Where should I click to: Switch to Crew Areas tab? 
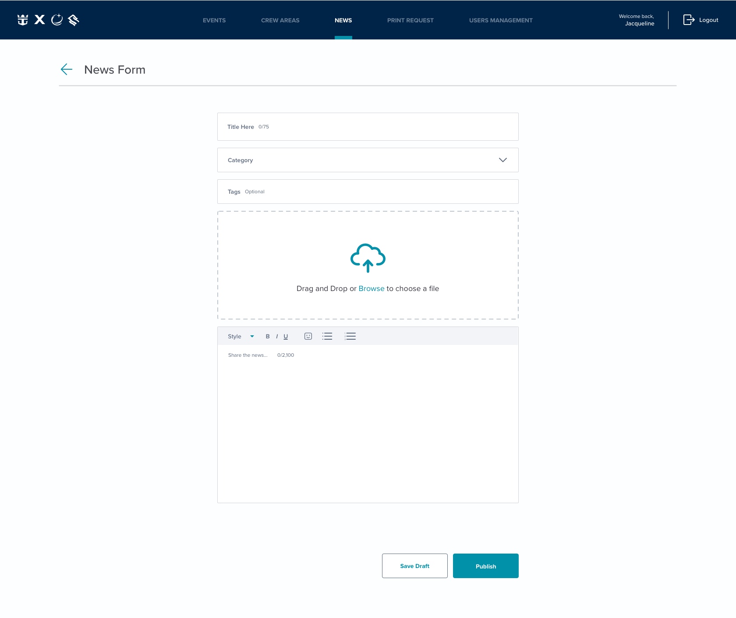point(280,20)
